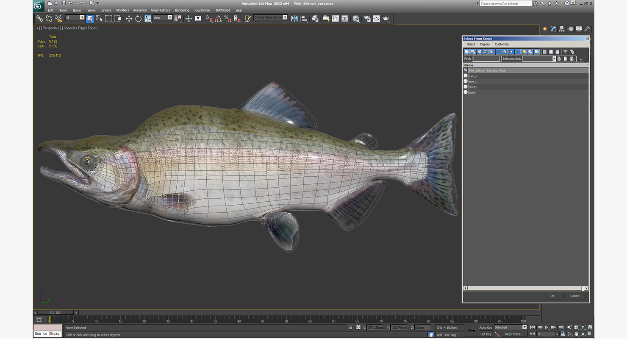
Task: Toggle the Display Lights filter
Action: click(480, 52)
